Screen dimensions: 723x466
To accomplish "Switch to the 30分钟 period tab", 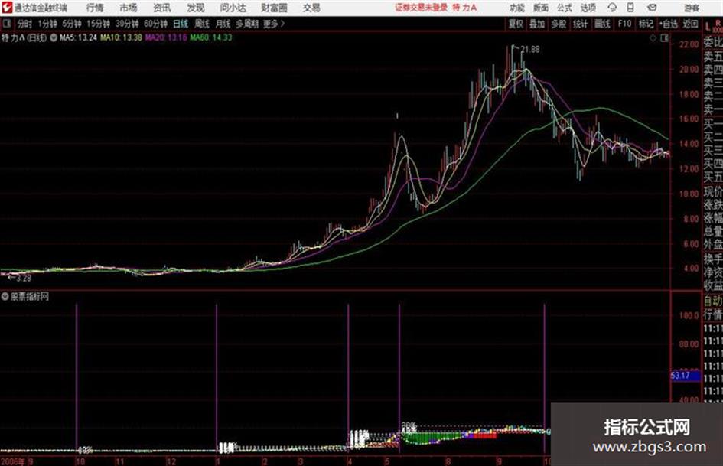I will (x=127, y=24).
